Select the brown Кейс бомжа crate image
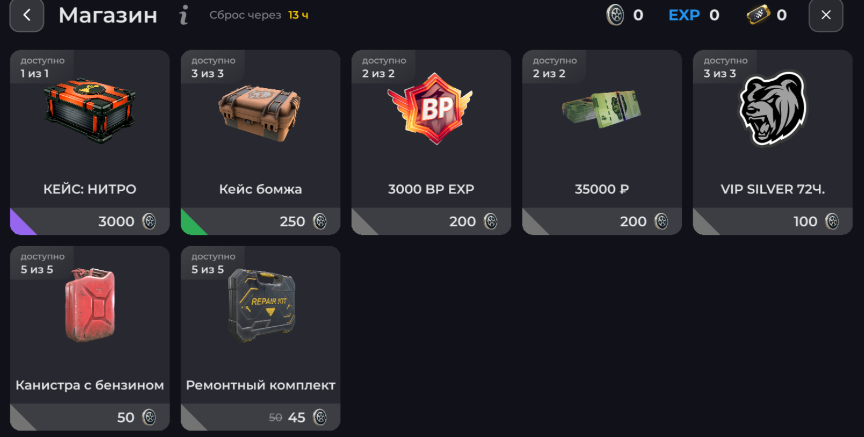The image size is (864, 437). pos(260,113)
